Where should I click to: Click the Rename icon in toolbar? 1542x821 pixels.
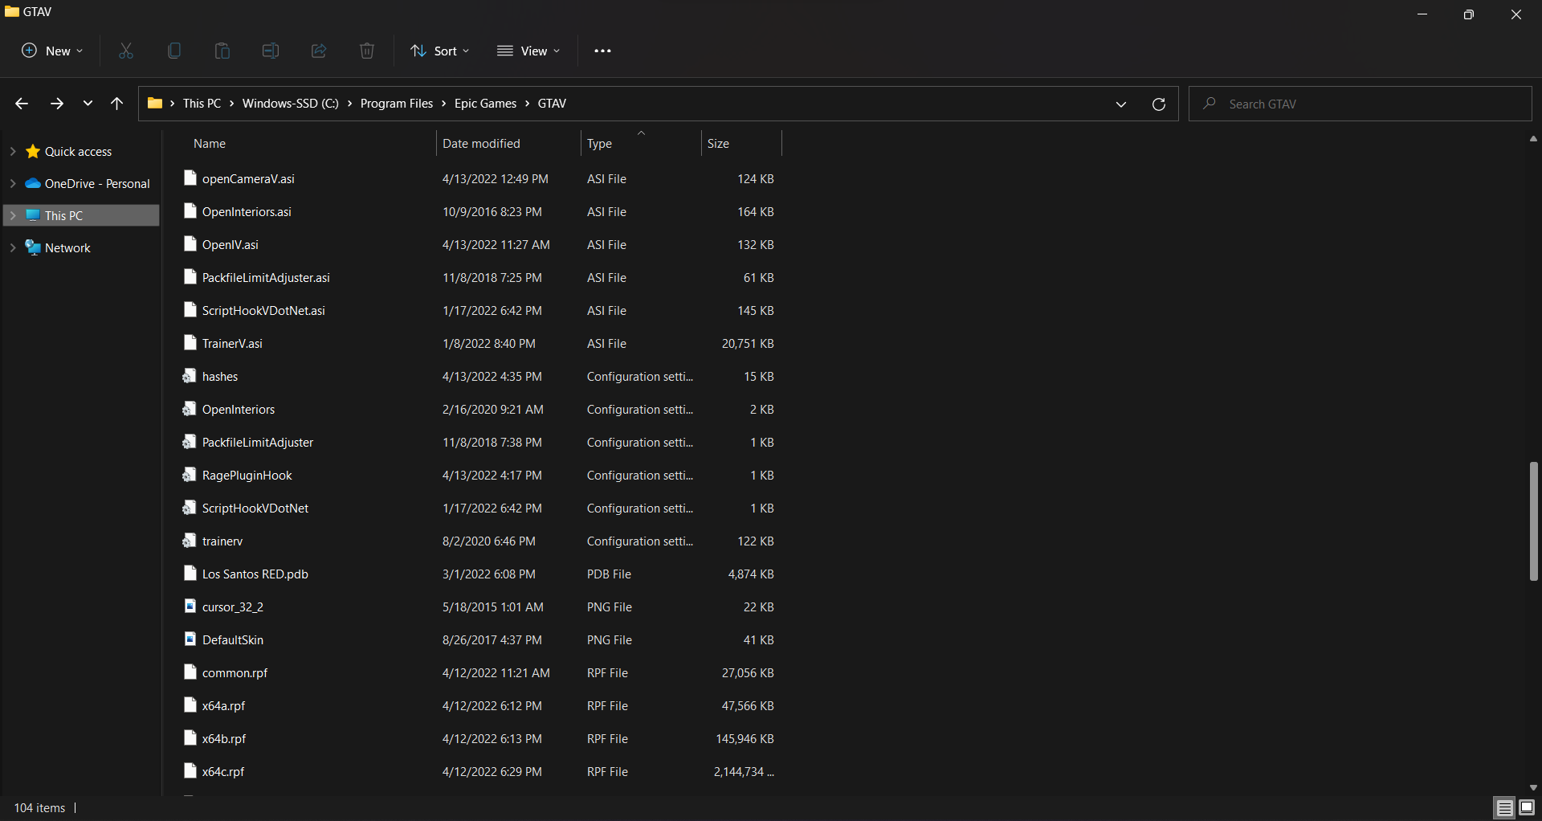[271, 51]
